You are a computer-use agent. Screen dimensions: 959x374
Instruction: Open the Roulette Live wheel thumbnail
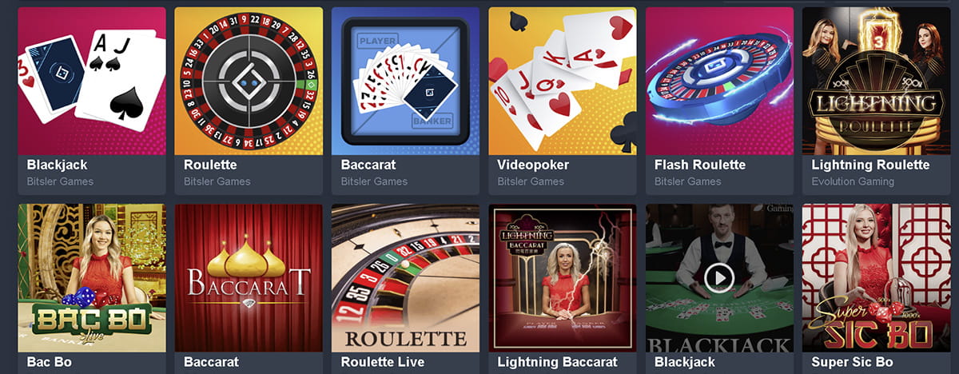[x=405, y=278]
